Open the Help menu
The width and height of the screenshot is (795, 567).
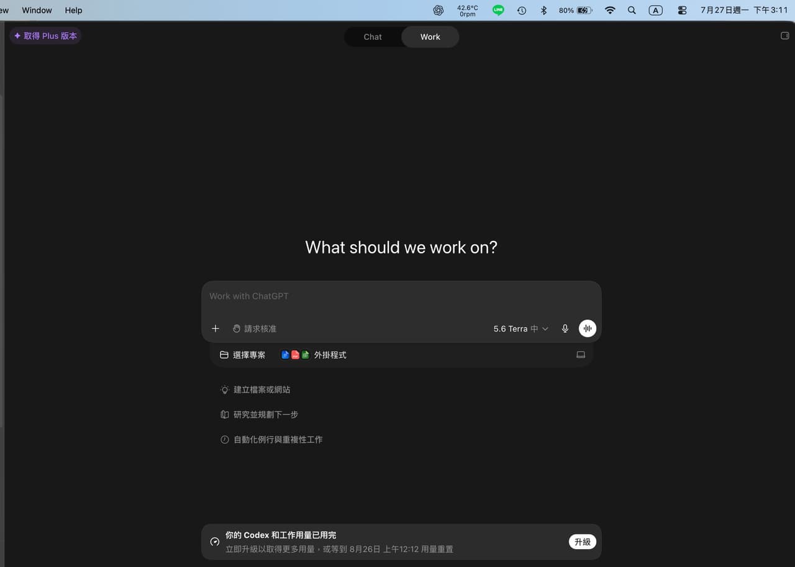click(73, 11)
